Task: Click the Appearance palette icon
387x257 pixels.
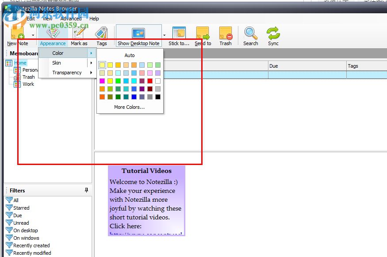Action: (53, 33)
